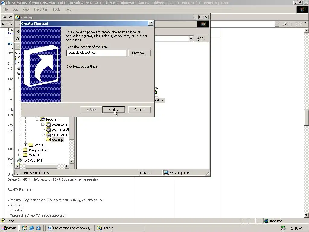Open the Edit menu in Internet Explorer

(15, 9)
